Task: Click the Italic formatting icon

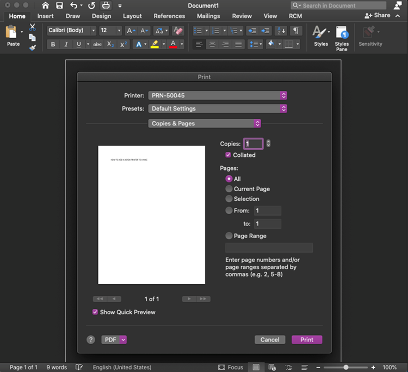Action: (66, 44)
